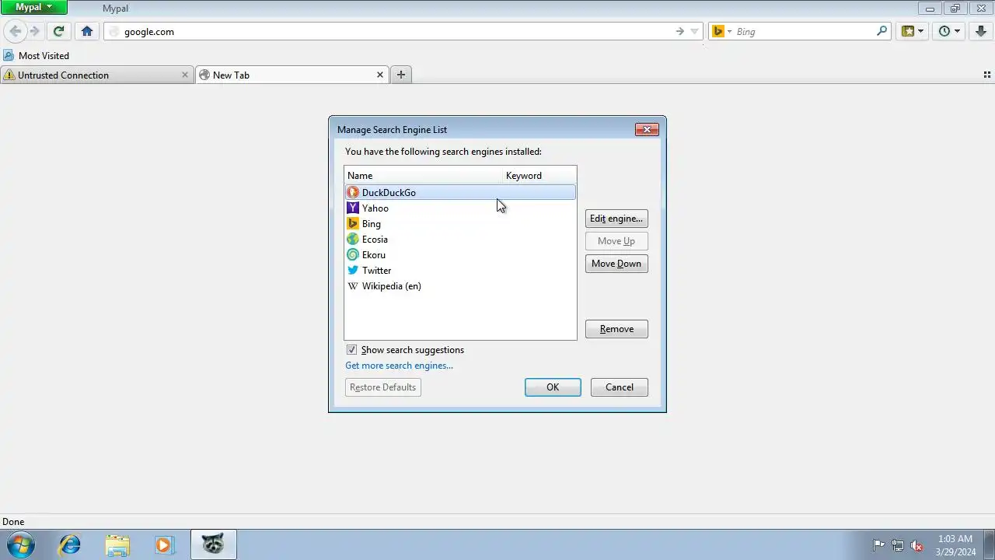
Task: Click the Move Down button
Action: 616,264
